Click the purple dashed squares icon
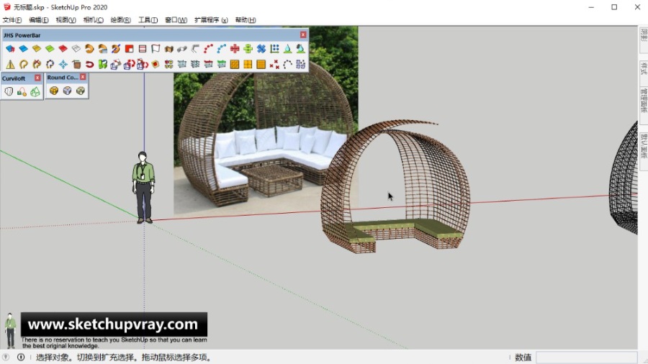Image resolution: width=648 pixels, height=364 pixels. pyautogui.click(x=301, y=64)
